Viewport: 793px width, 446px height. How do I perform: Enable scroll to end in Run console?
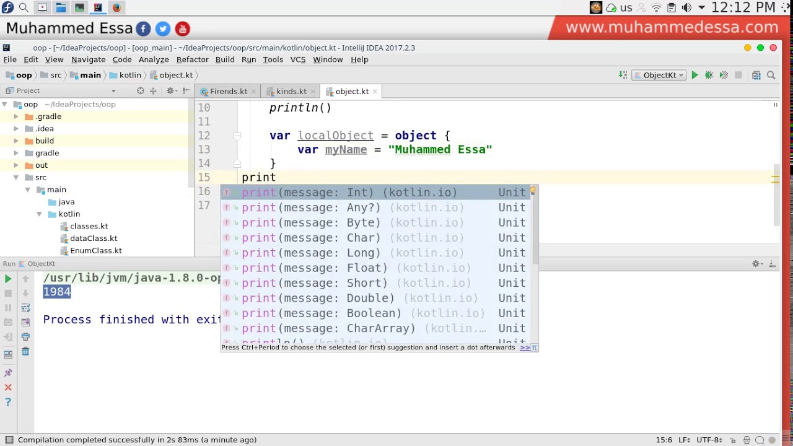pyautogui.click(x=25, y=322)
